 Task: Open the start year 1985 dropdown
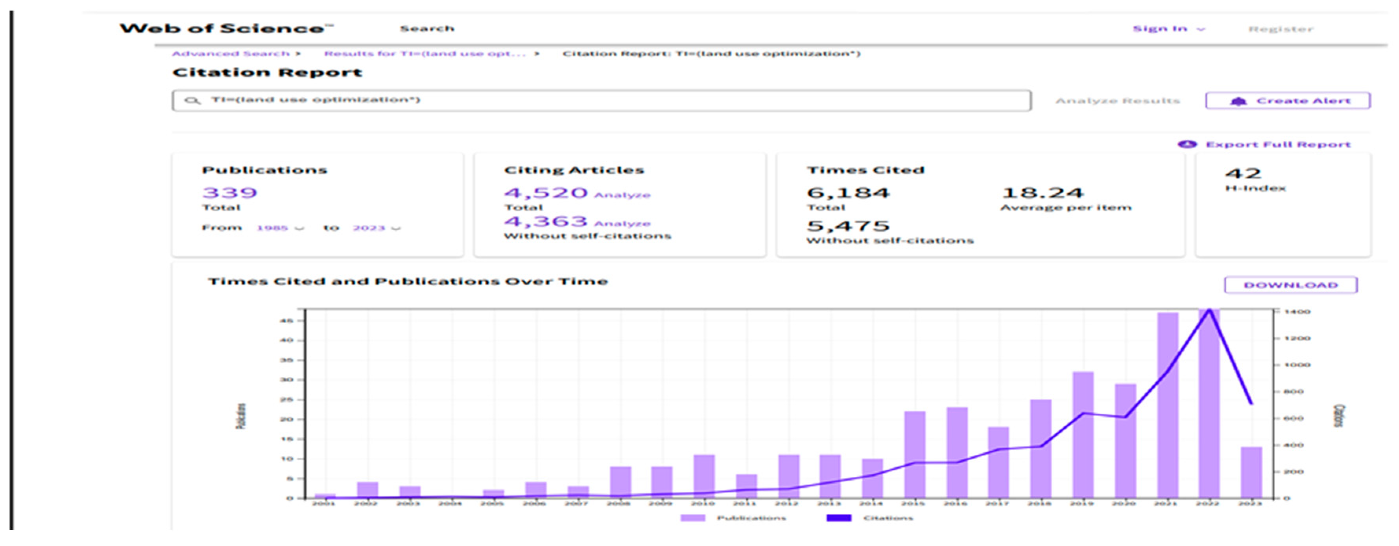click(x=280, y=228)
